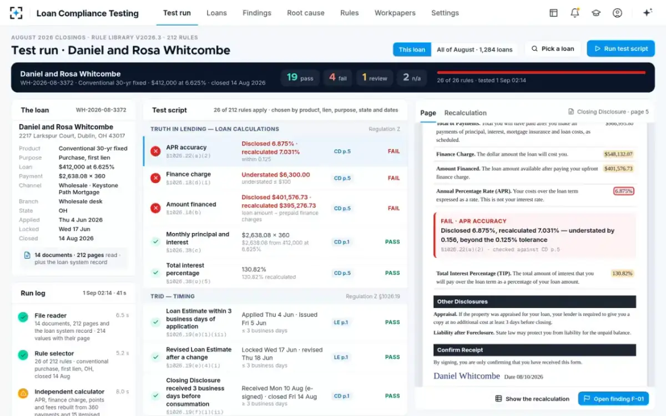Click the 19 pass summary chip
This screenshot has width=666, height=416.
pyautogui.click(x=300, y=78)
